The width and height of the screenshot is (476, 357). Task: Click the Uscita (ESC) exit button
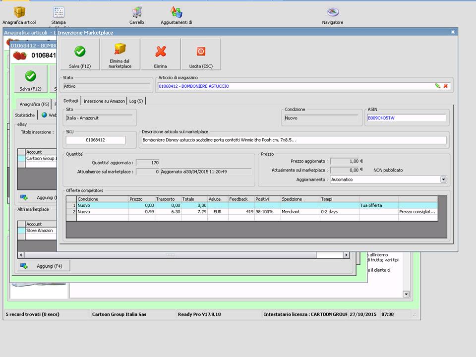pos(201,55)
